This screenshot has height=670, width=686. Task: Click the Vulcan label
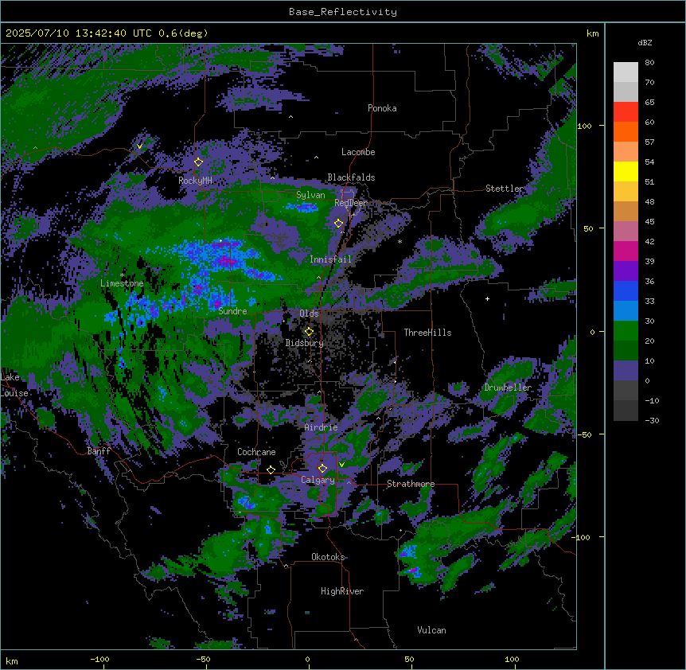coord(432,630)
